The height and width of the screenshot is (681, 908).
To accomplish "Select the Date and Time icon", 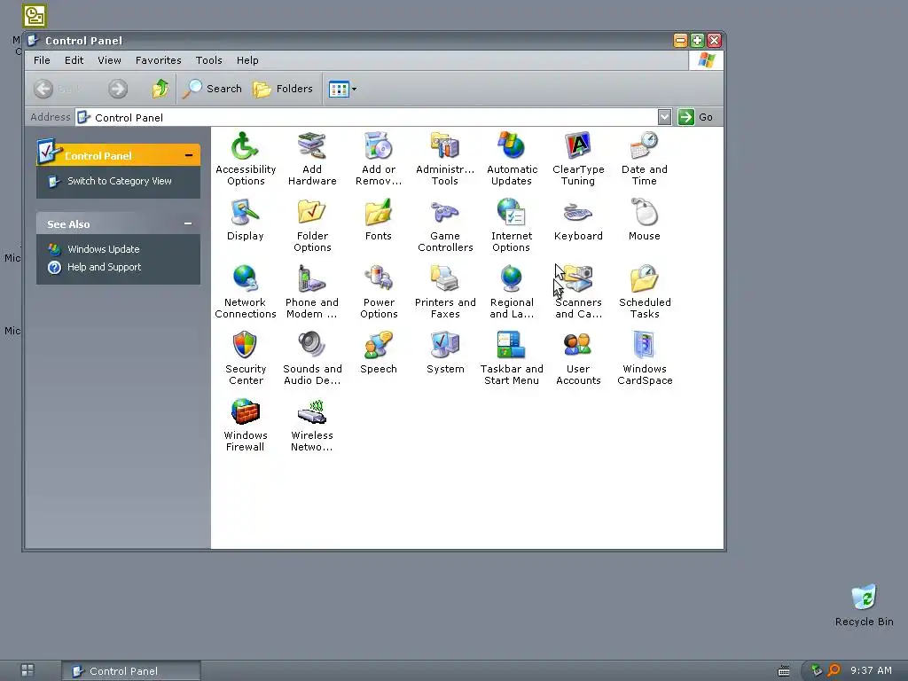I will [645, 158].
